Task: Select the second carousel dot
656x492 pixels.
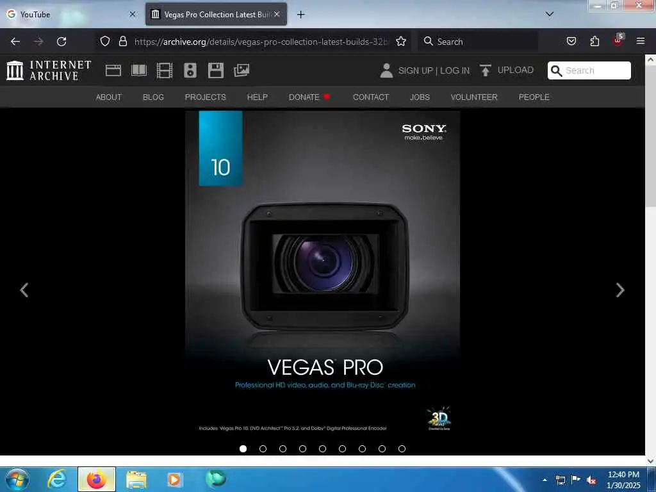Action: coord(263,448)
